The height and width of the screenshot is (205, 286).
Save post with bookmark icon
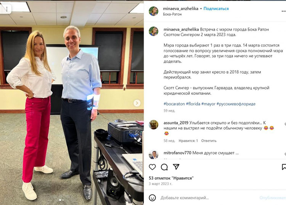(284, 167)
